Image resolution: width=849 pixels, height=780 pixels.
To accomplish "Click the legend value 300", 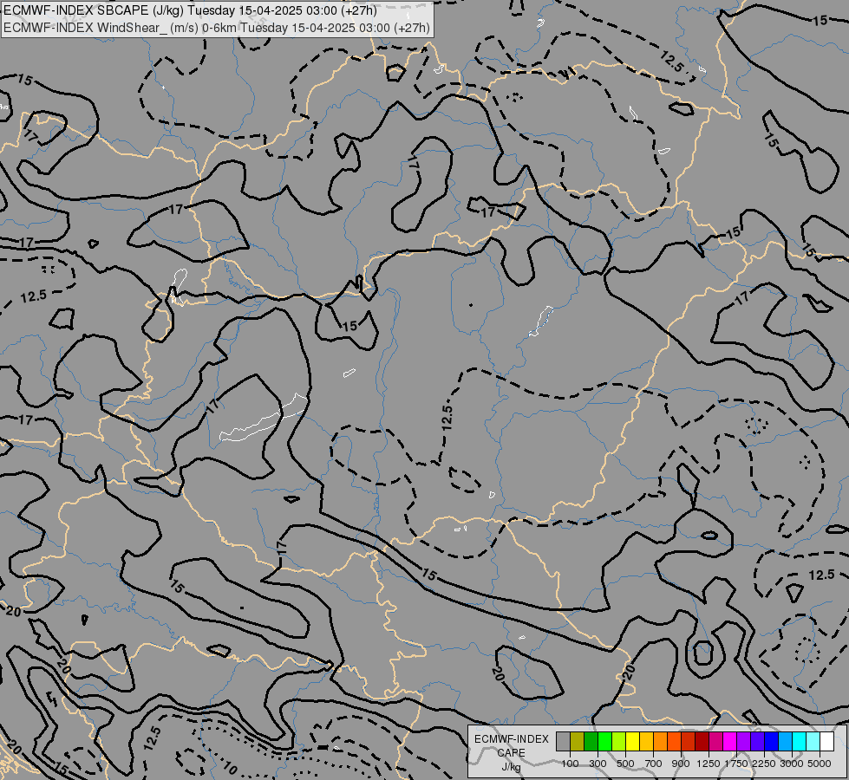I will [598, 764].
